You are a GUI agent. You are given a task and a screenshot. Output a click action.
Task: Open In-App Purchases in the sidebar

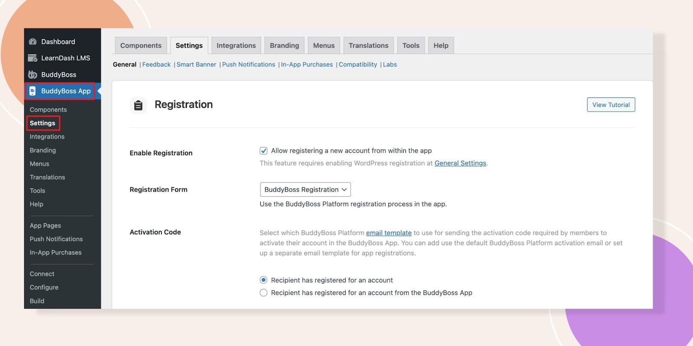tap(55, 252)
